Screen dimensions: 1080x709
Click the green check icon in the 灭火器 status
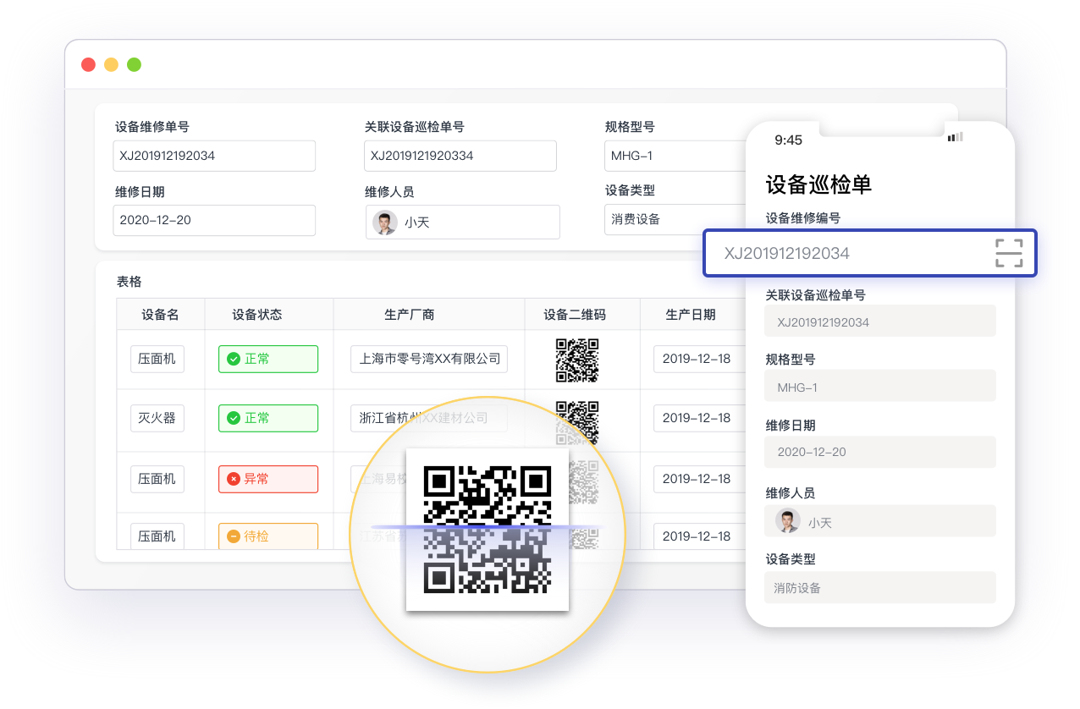coord(233,418)
